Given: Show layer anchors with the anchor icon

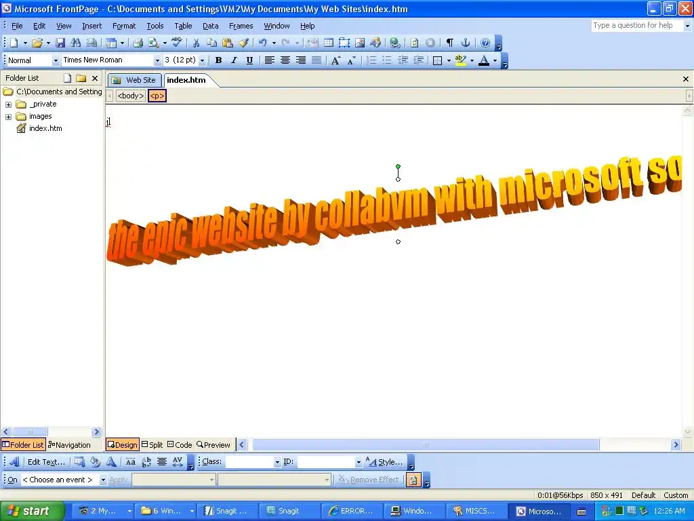Looking at the screenshot, I should tap(465, 43).
